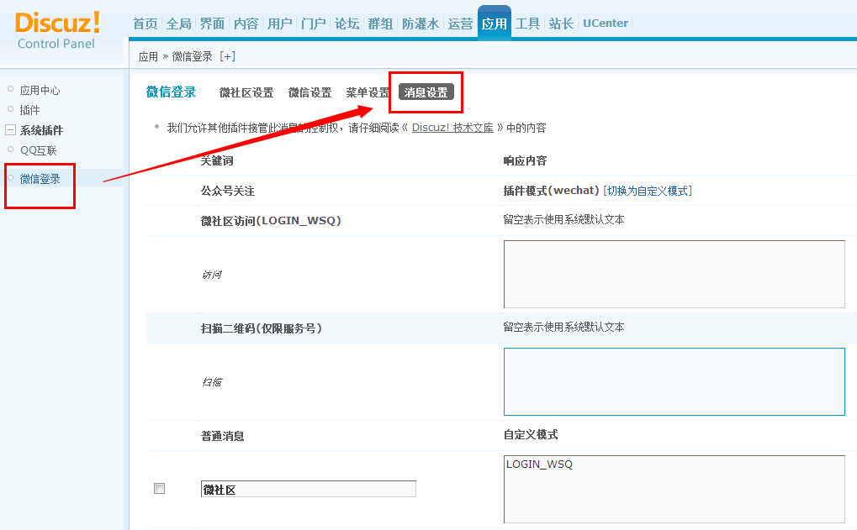Select 微信登录 in the sidebar
The image size is (857, 530).
[40, 178]
